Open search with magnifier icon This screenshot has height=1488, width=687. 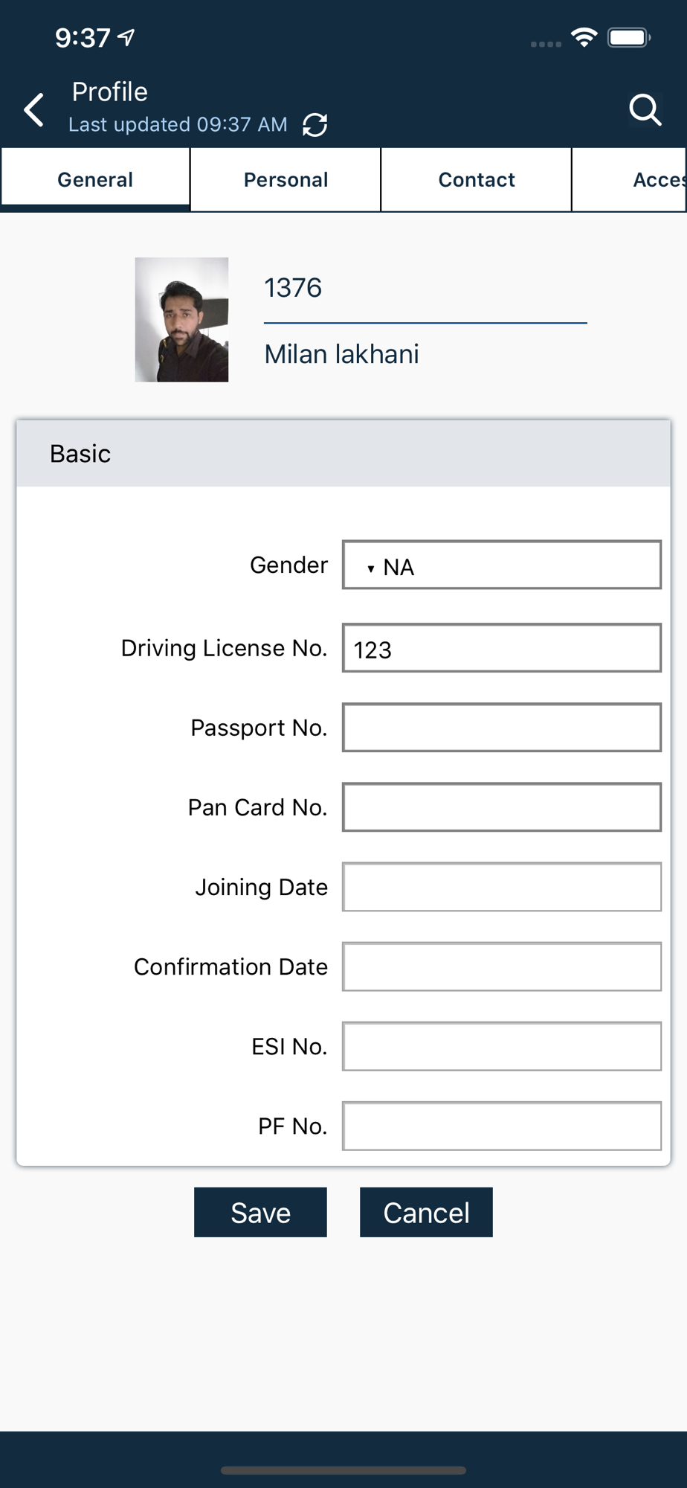645,110
